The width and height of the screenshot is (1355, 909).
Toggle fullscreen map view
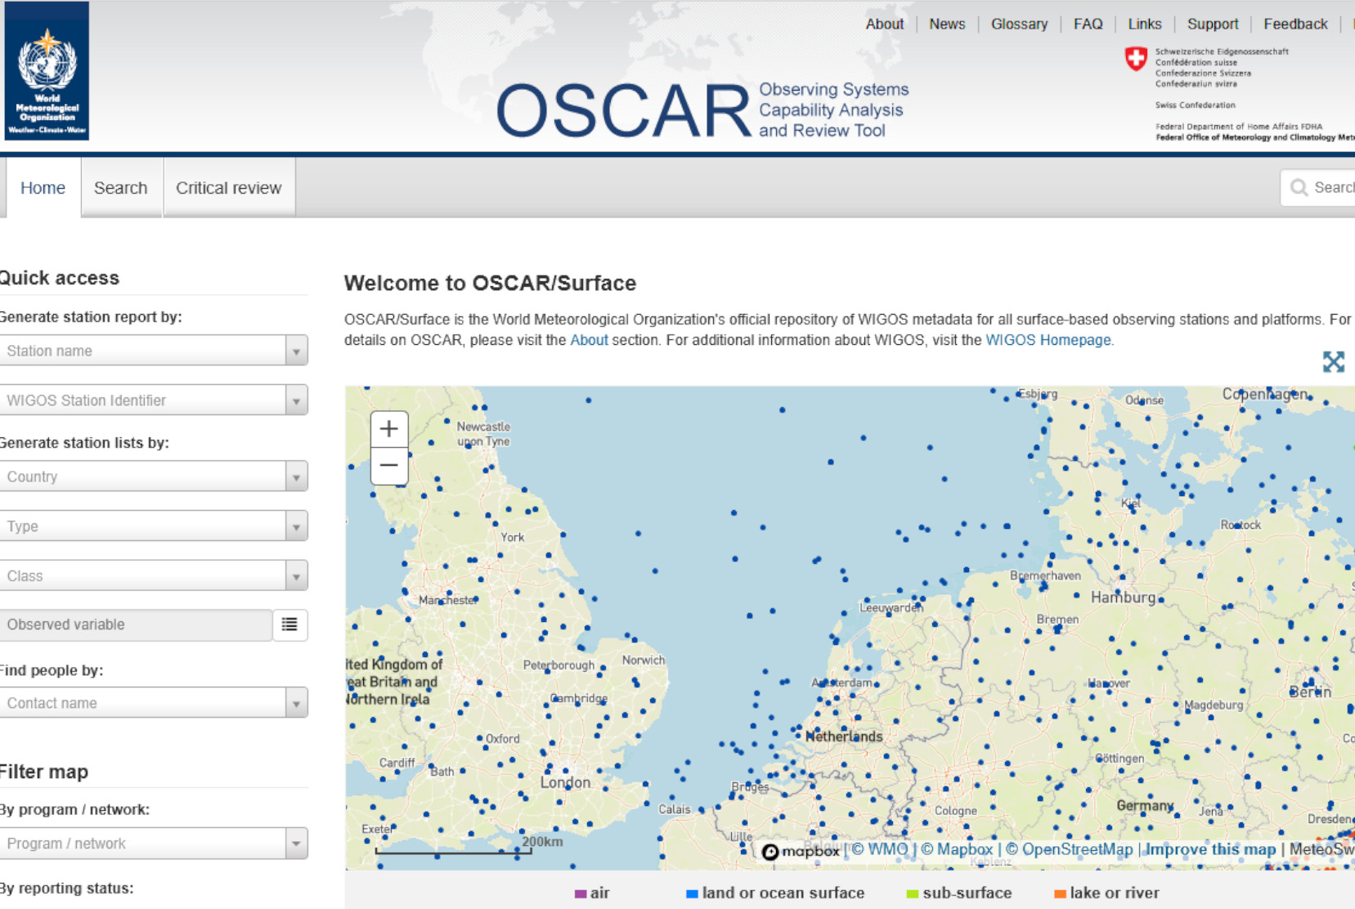pyautogui.click(x=1333, y=361)
